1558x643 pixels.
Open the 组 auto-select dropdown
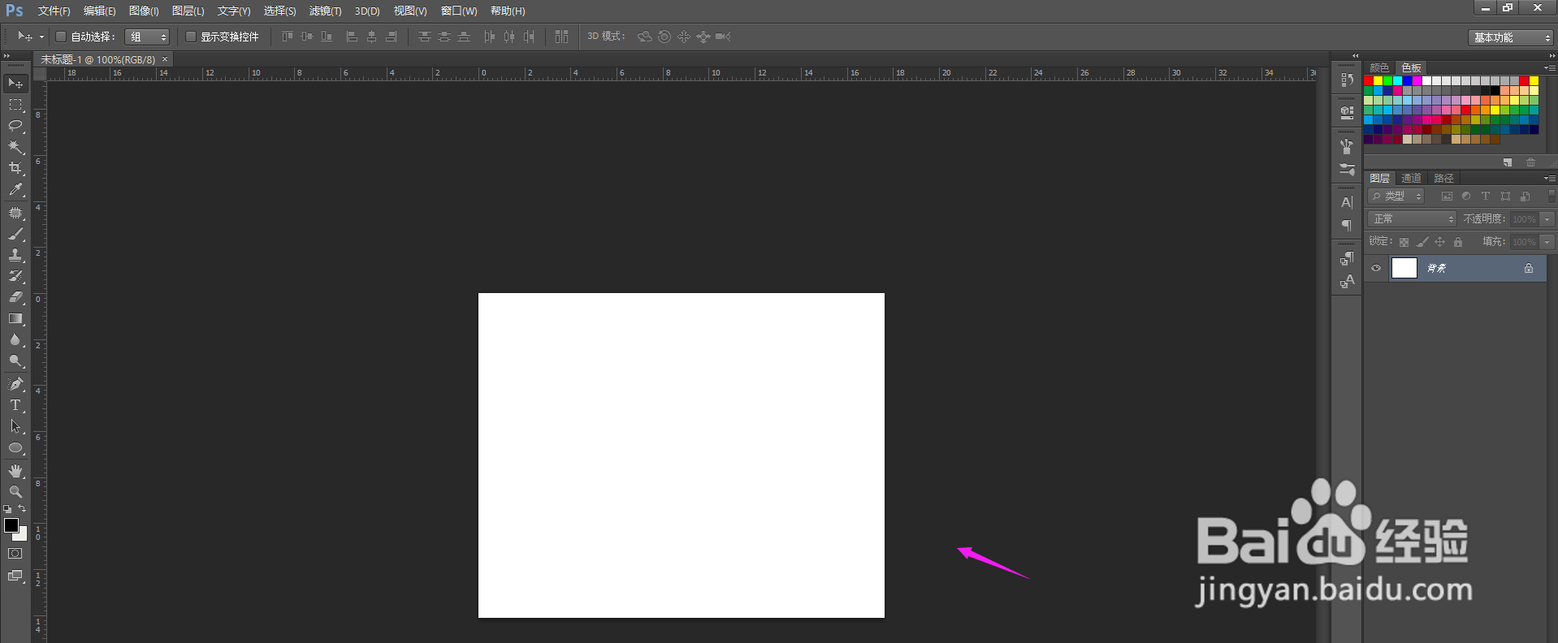click(147, 37)
